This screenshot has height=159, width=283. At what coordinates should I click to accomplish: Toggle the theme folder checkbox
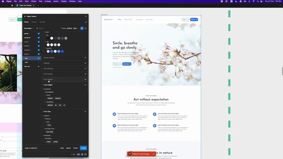[38, 54]
